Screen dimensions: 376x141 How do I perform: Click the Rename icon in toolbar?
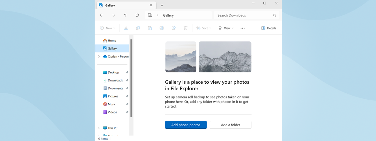click(162, 28)
